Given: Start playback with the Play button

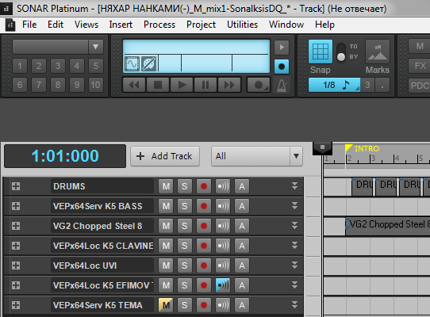Looking at the screenshot, I should (x=182, y=85).
